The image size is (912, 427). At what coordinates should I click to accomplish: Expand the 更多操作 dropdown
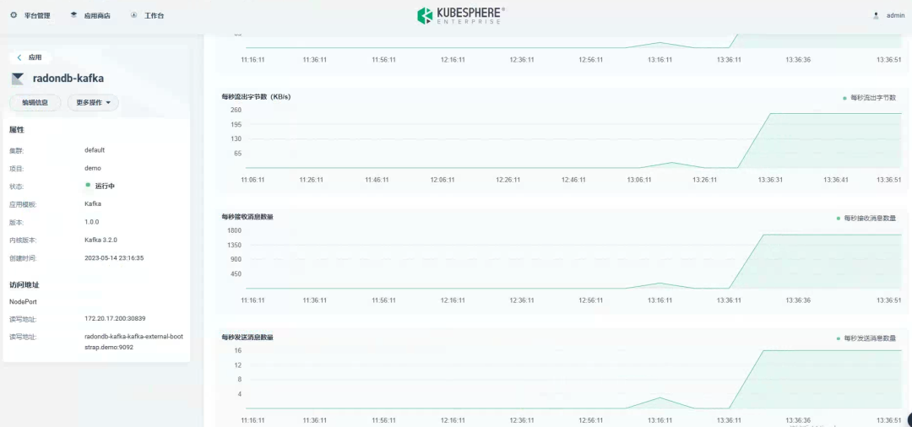tap(93, 103)
